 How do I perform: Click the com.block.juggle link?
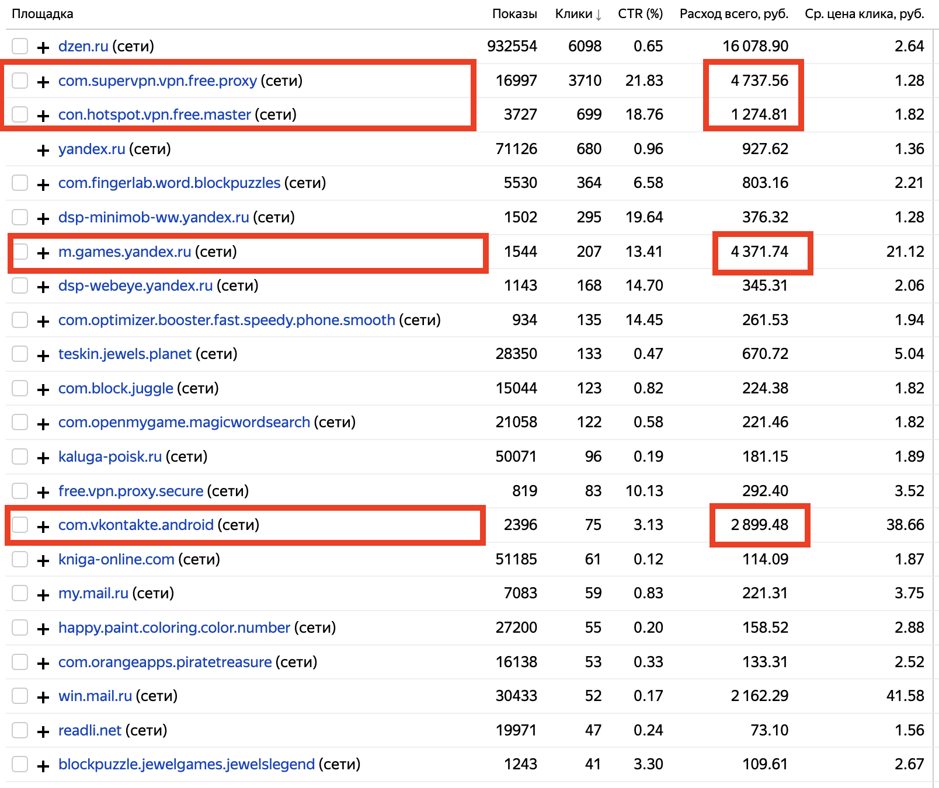click(x=116, y=388)
